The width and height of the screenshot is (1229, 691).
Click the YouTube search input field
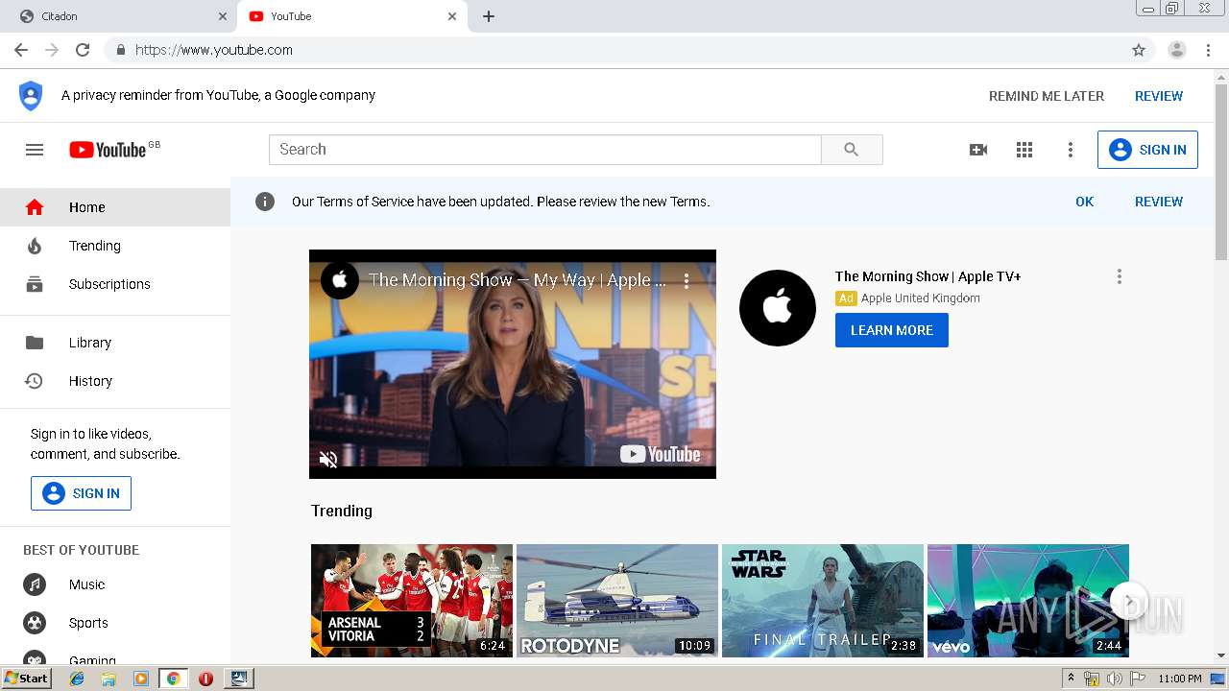click(545, 150)
